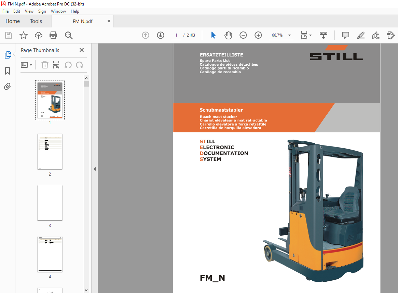The height and width of the screenshot is (293, 398).
Task: Open page fit options dropdown arrow
Action: tap(311, 35)
